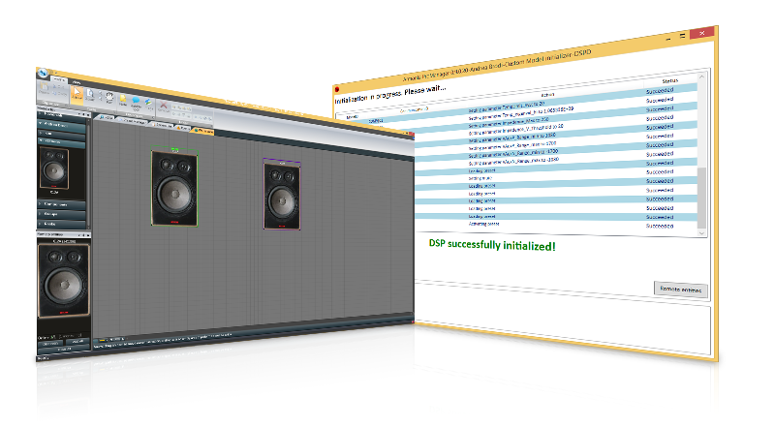This screenshot has width=775, height=428.
Task: Click the initialization log vertical scrollbar
Action: coord(702,194)
